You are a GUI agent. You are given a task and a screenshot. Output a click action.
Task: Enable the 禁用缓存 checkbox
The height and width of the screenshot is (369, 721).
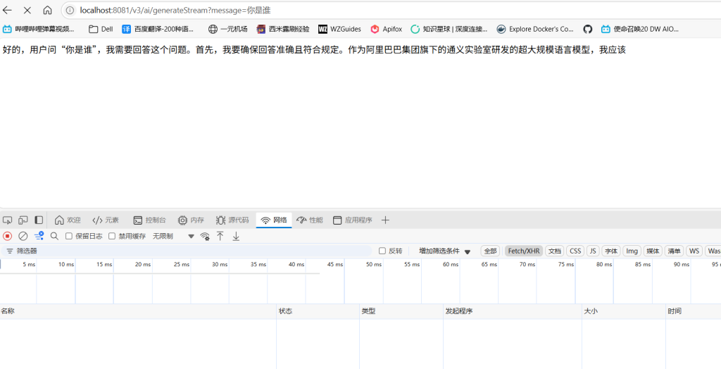[112, 237]
